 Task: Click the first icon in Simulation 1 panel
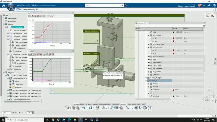pyautogui.click(x=207, y=16)
